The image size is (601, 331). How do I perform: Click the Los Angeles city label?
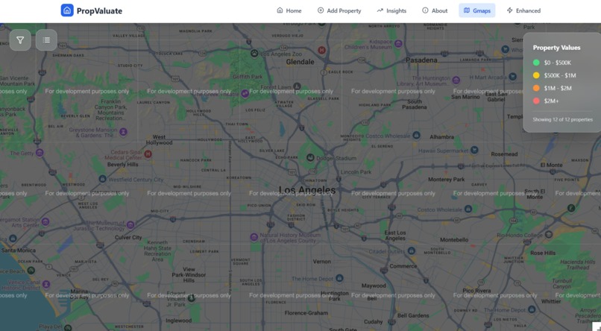(307, 190)
